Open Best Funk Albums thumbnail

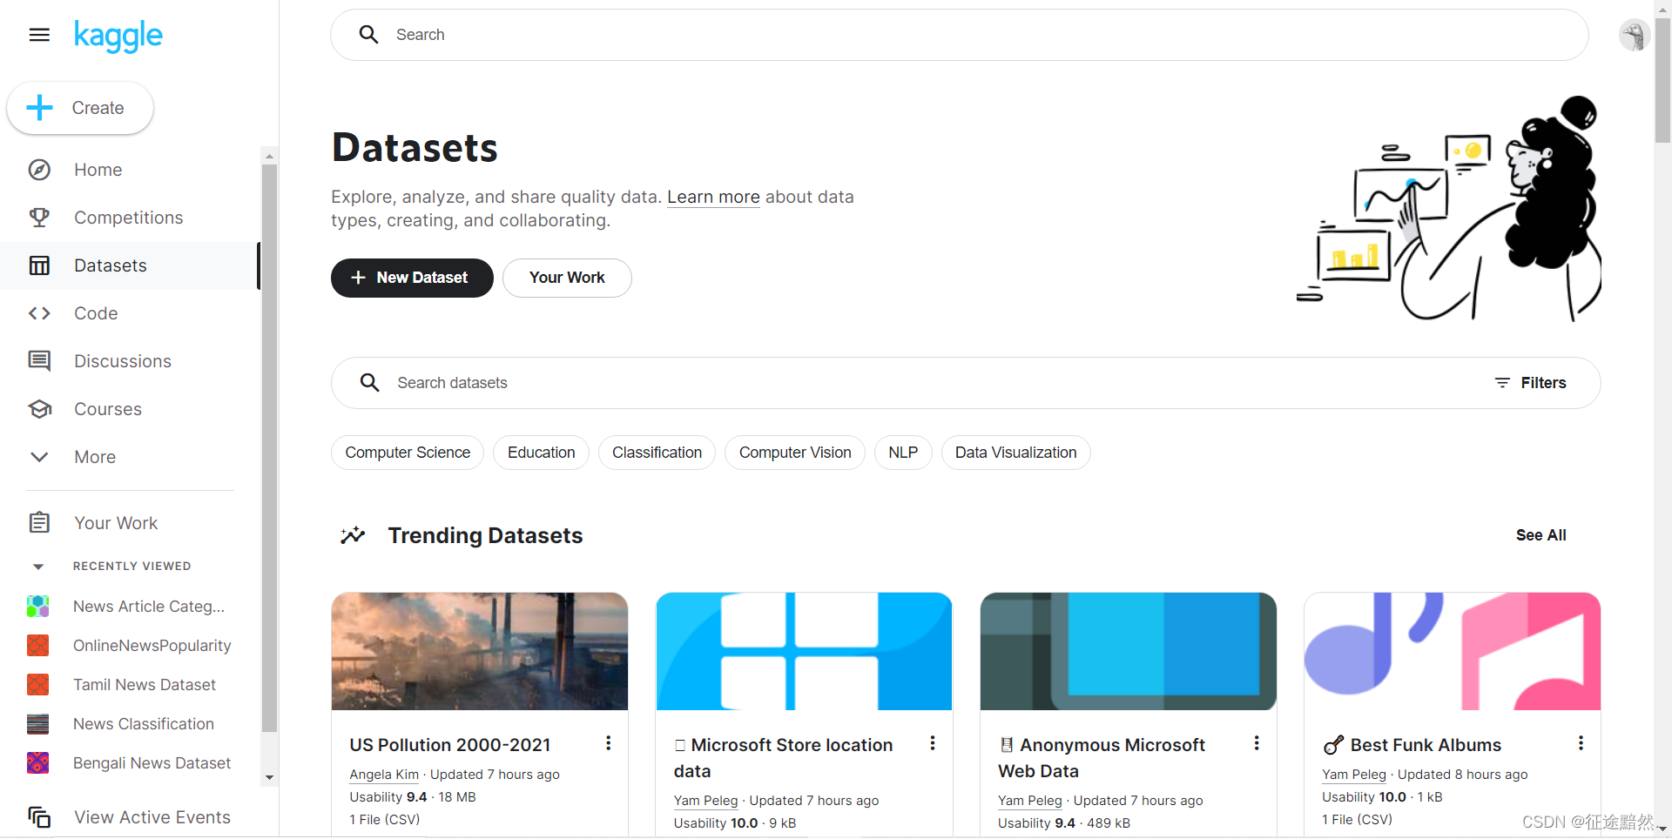click(1453, 651)
